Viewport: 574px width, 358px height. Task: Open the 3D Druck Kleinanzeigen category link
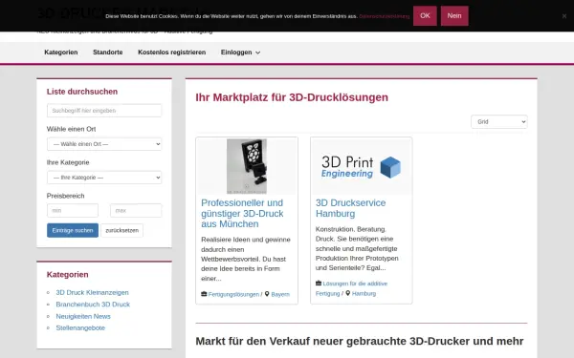[92, 292]
